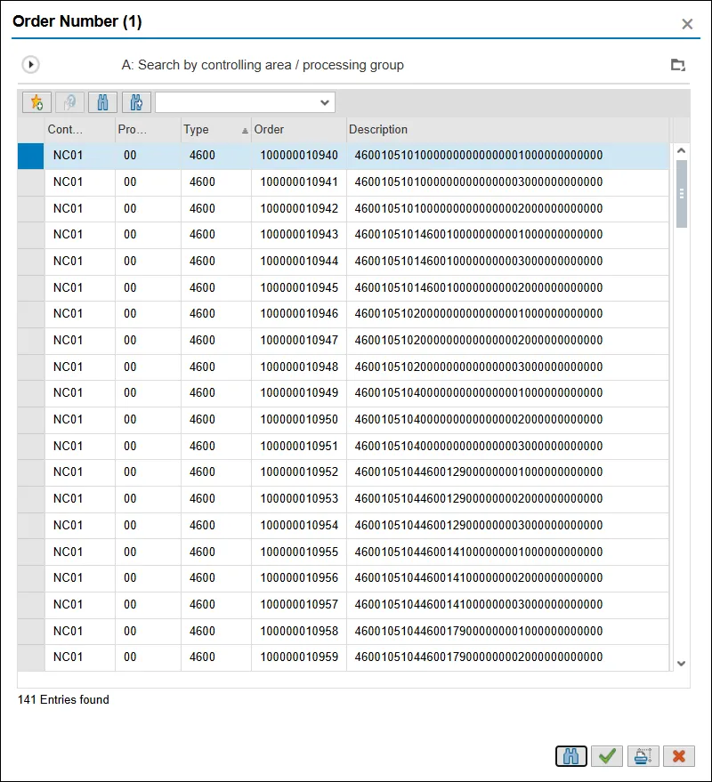Click the bottom binoculars search button

point(571,755)
